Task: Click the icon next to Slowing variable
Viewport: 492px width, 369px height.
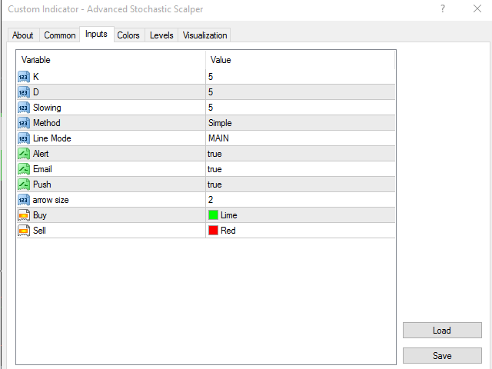Action: (x=23, y=108)
